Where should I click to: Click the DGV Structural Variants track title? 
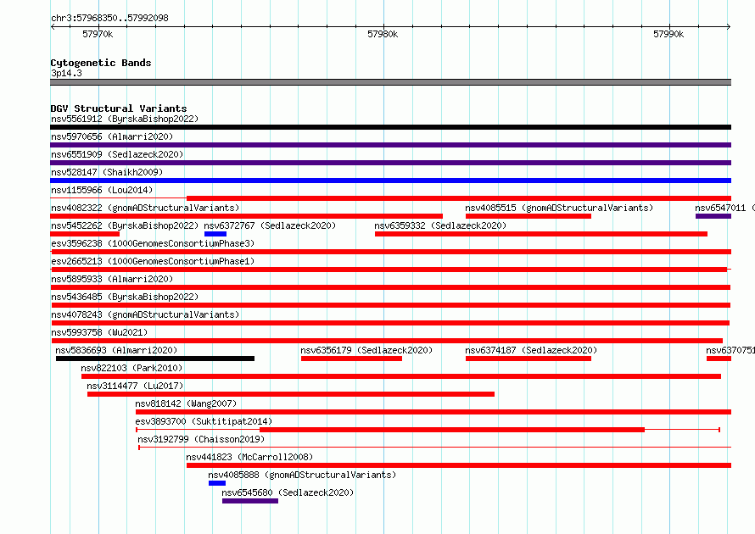pyautogui.click(x=119, y=108)
